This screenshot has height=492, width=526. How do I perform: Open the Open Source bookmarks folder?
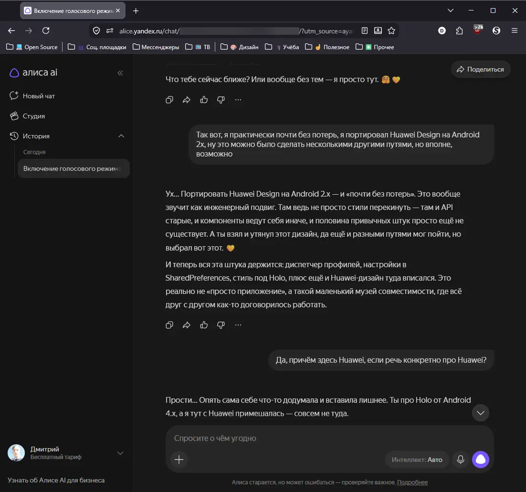coord(32,47)
